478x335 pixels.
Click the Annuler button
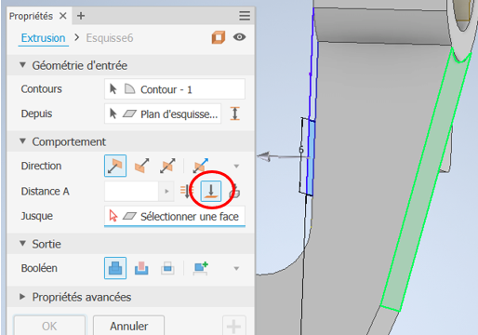click(129, 326)
